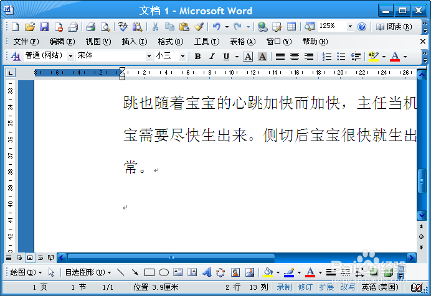This screenshot has height=296, width=431.
Task: Paste from clipboard icon
Action: pyautogui.click(x=184, y=27)
